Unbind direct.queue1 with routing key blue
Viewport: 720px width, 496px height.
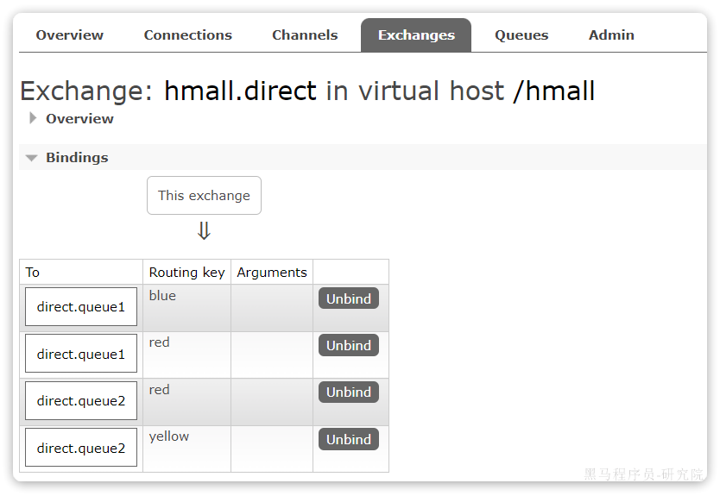(349, 298)
